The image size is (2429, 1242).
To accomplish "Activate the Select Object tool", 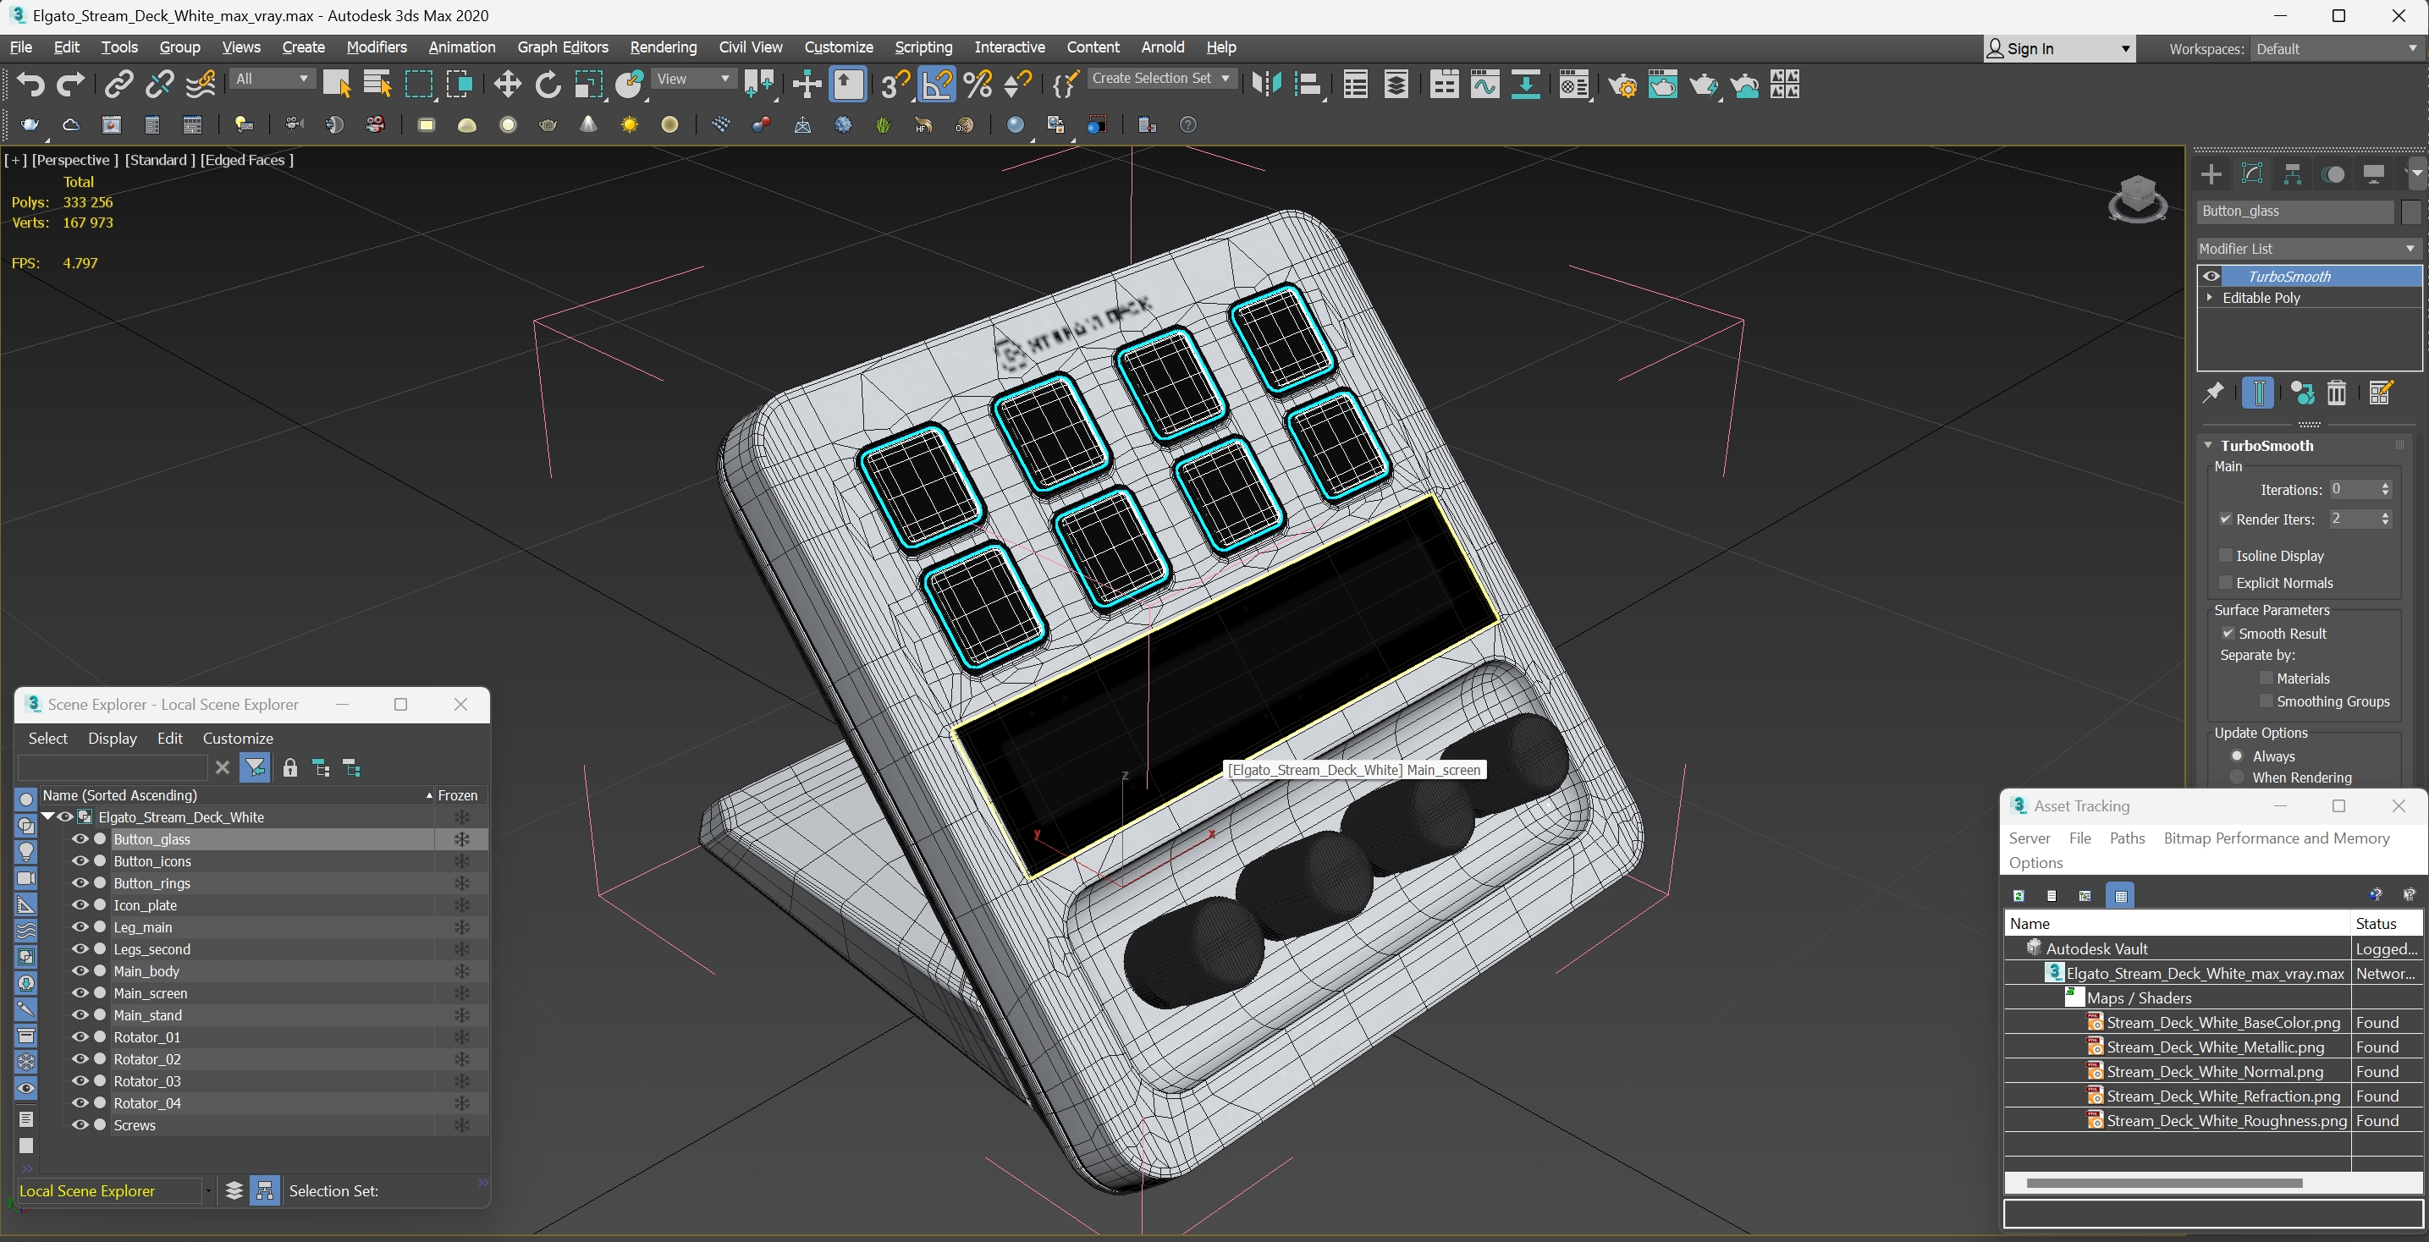I will click(x=337, y=85).
